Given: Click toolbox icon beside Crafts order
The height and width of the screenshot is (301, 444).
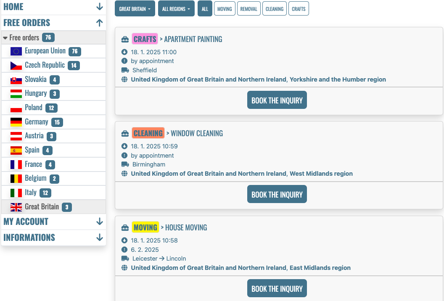Looking at the screenshot, I should 125,40.
